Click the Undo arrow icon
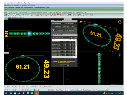The width and height of the screenshot is (127, 95). coord(18,15)
